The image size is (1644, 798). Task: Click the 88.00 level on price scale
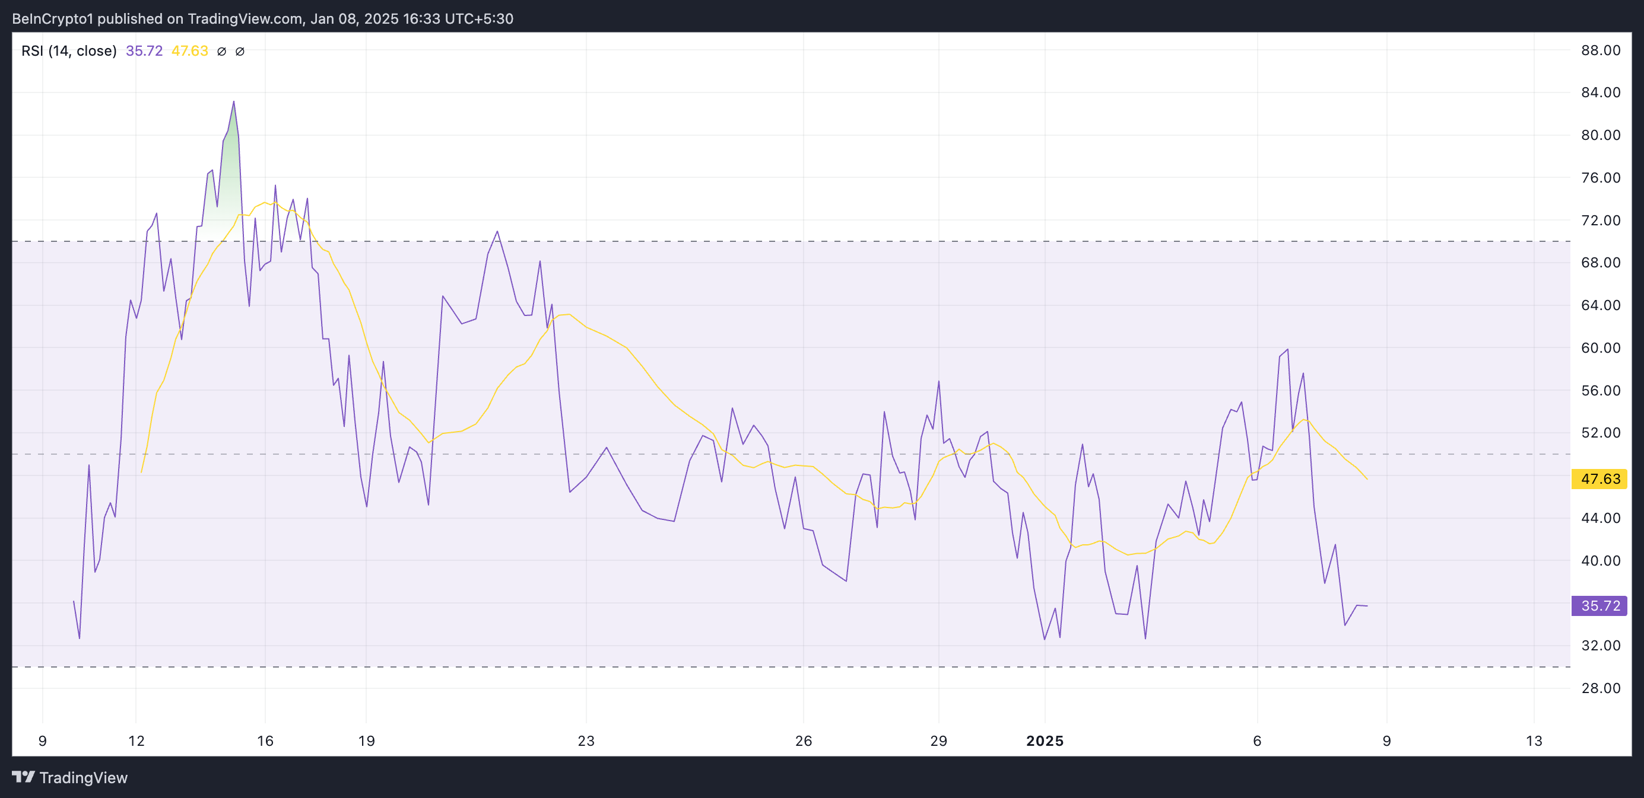point(1601,50)
